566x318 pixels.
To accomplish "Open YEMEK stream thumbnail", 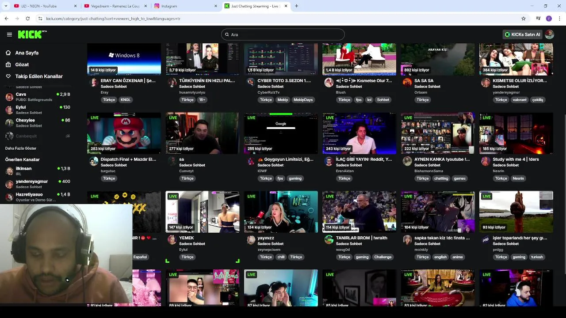I will [x=203, y=212].
